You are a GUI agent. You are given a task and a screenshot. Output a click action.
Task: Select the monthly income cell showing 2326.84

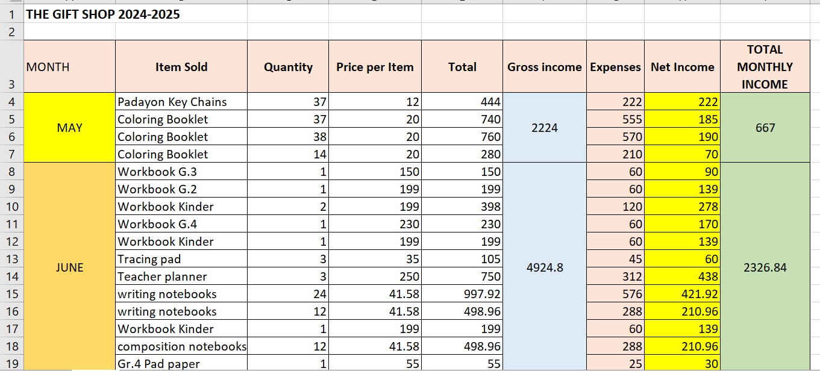click(x=765, y=267)
